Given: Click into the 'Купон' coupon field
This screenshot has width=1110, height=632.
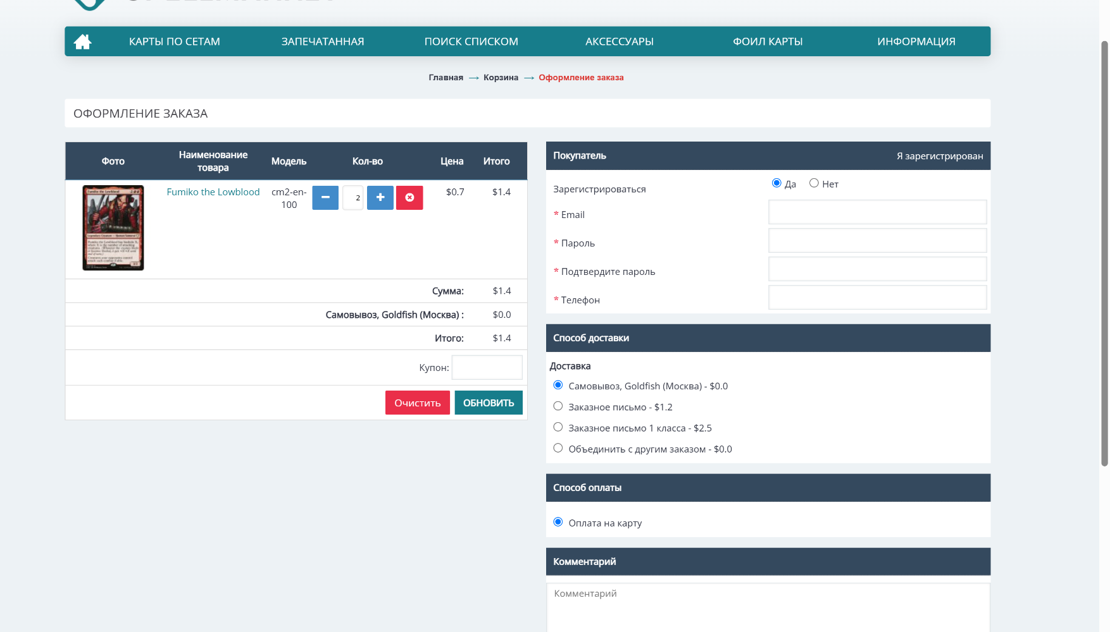Looking at the screenshot, I should click(487, 367).
